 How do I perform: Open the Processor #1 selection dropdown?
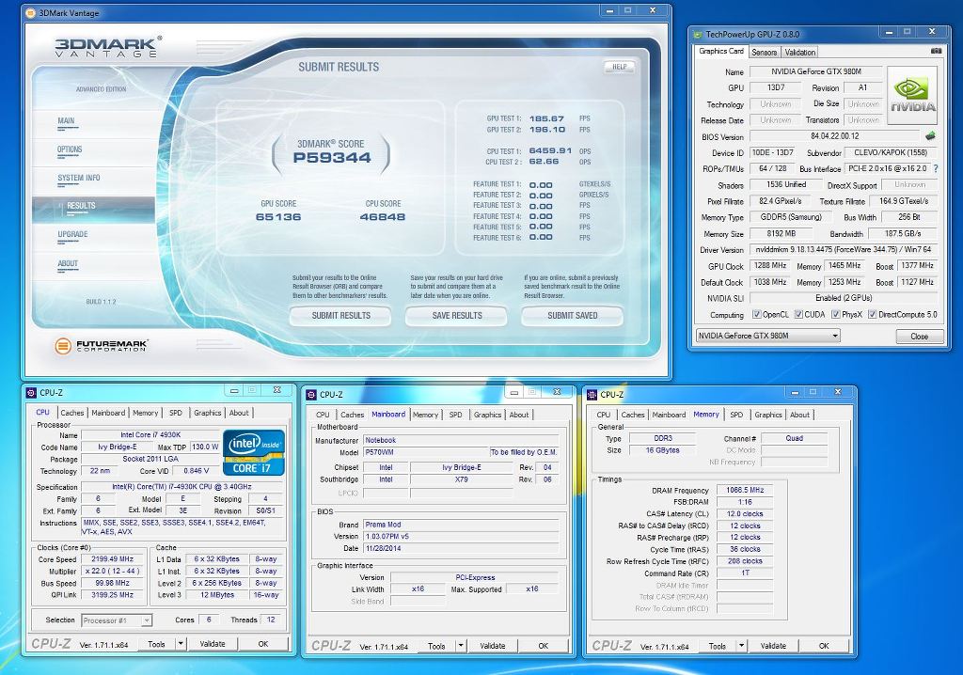147,620
